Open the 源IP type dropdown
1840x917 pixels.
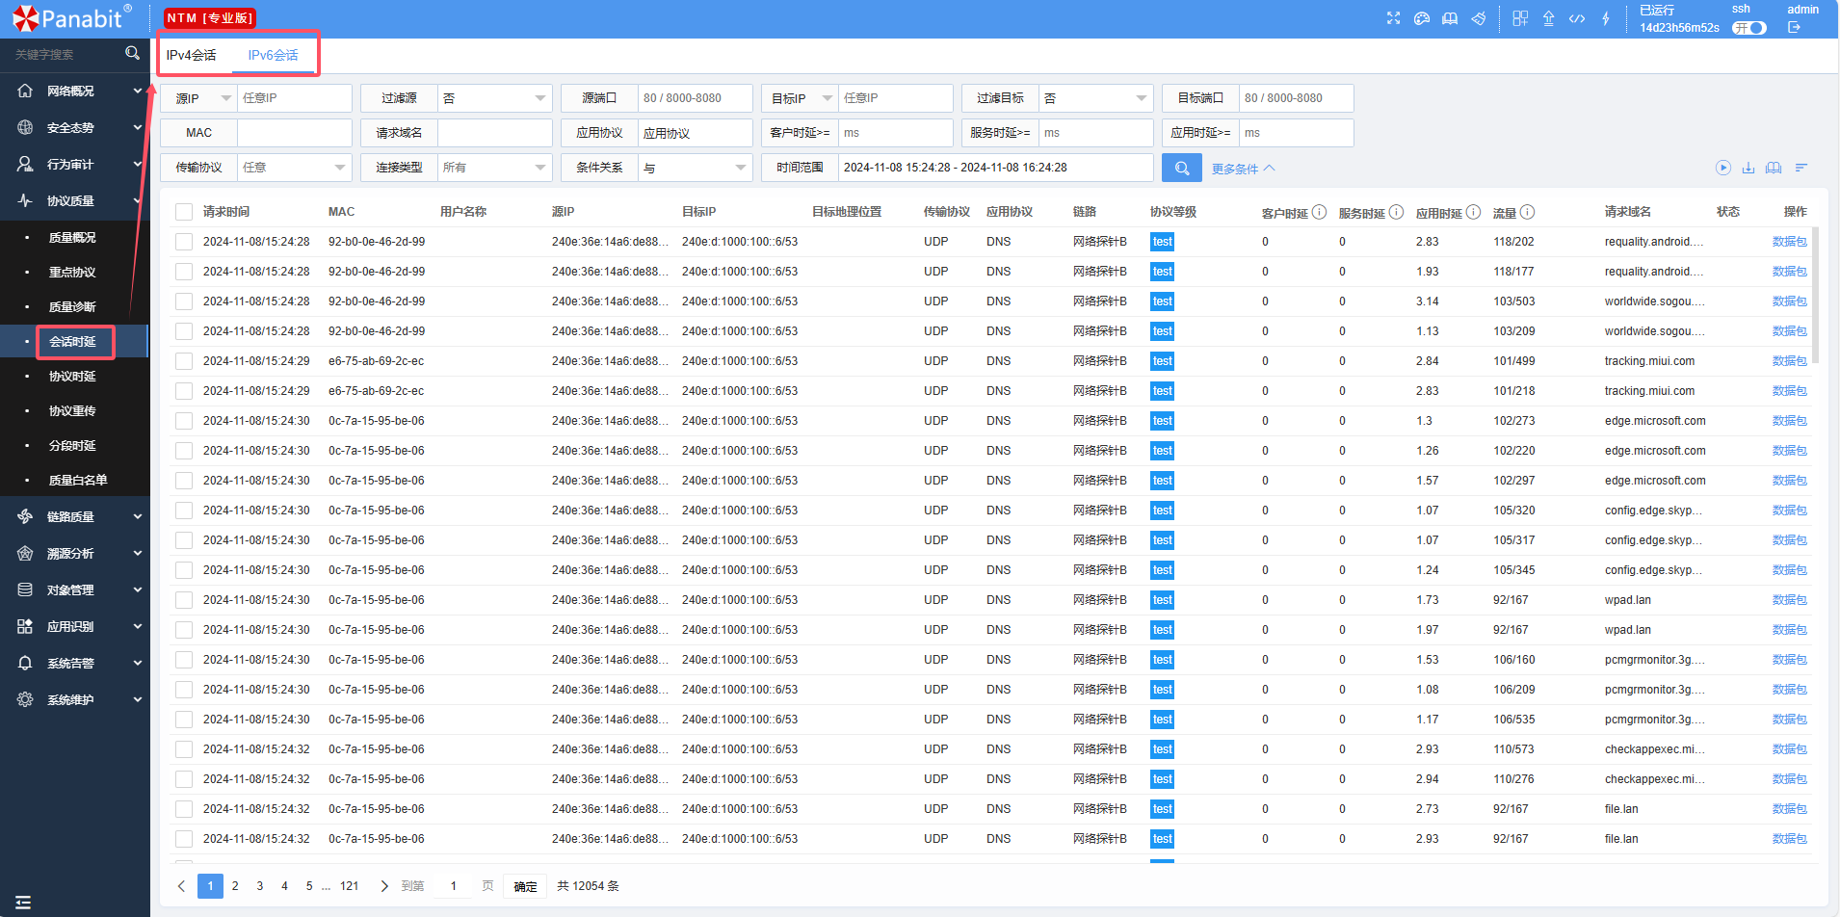[198, 98]
